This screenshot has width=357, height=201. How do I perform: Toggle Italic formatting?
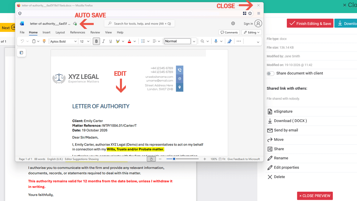[x=104, y=41]
